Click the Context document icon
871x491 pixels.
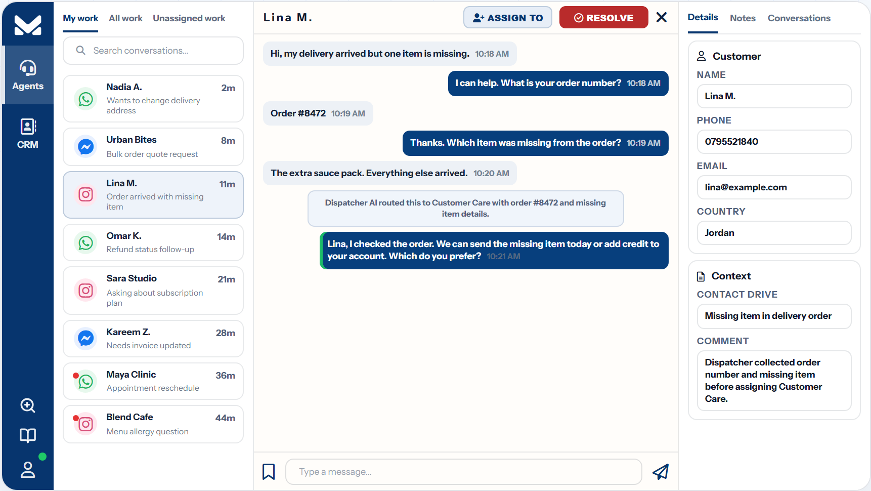pos(701,276)
